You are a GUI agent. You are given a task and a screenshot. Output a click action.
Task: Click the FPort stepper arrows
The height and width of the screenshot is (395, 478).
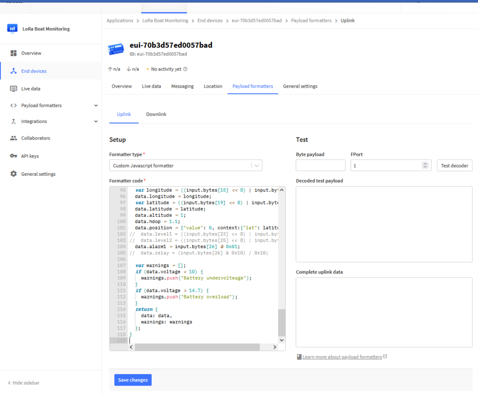pos(425,166)
